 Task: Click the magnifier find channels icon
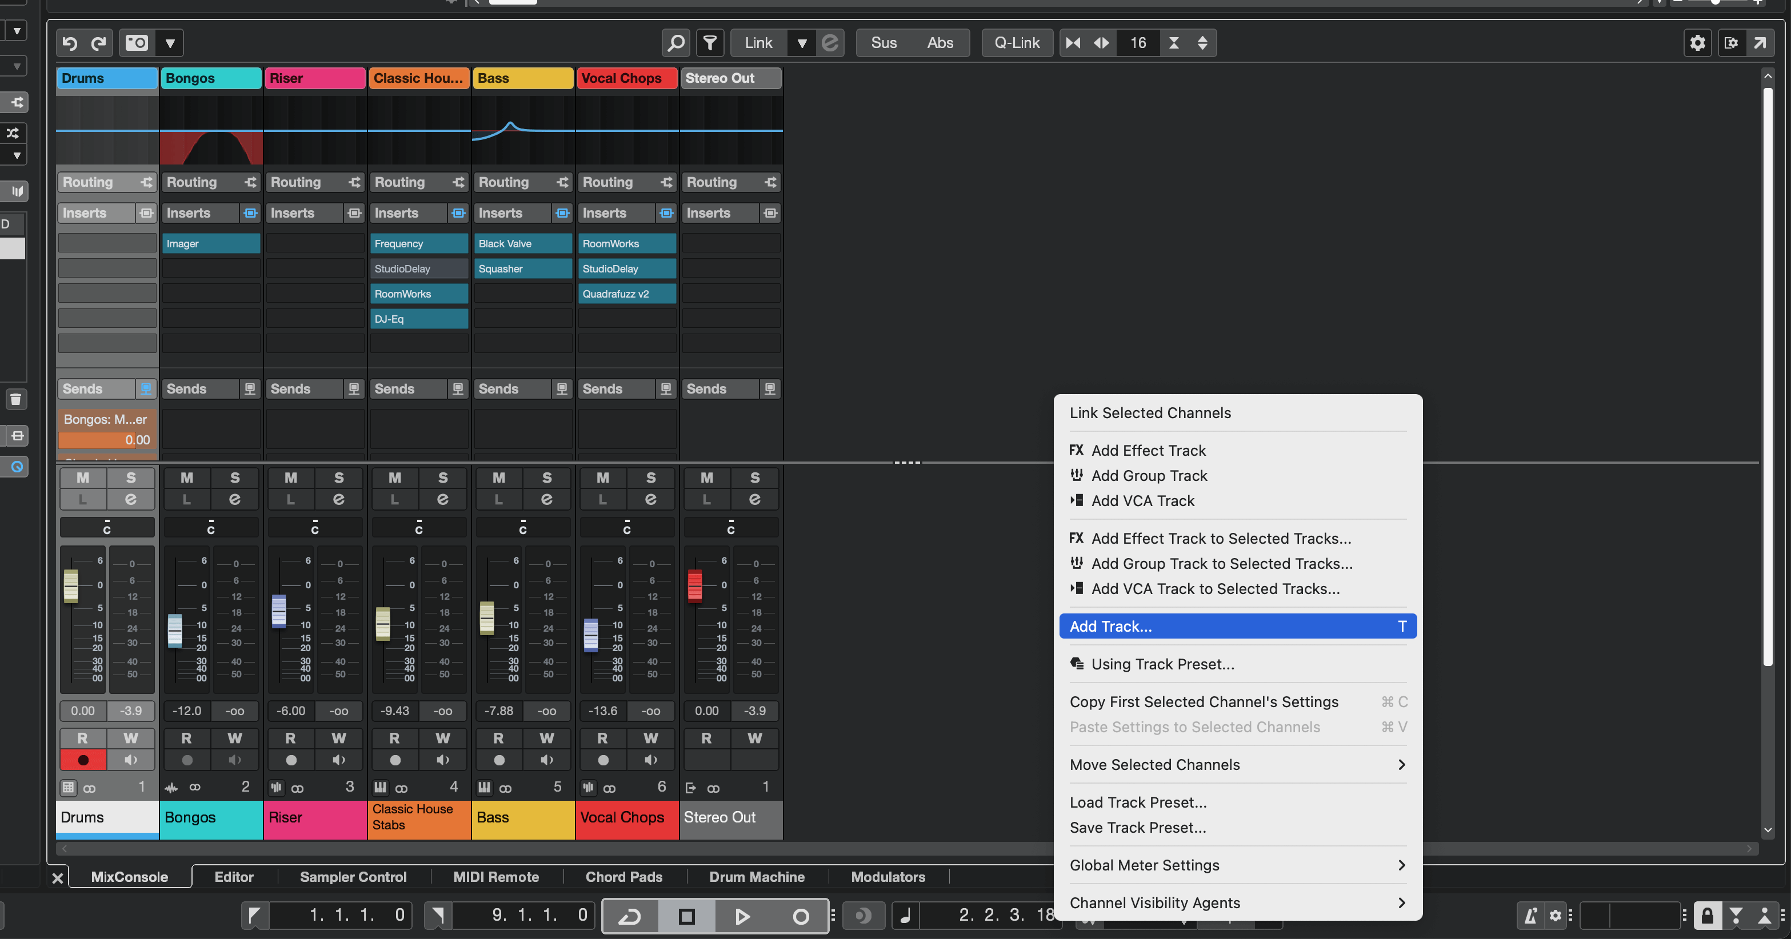pos(676,43)
